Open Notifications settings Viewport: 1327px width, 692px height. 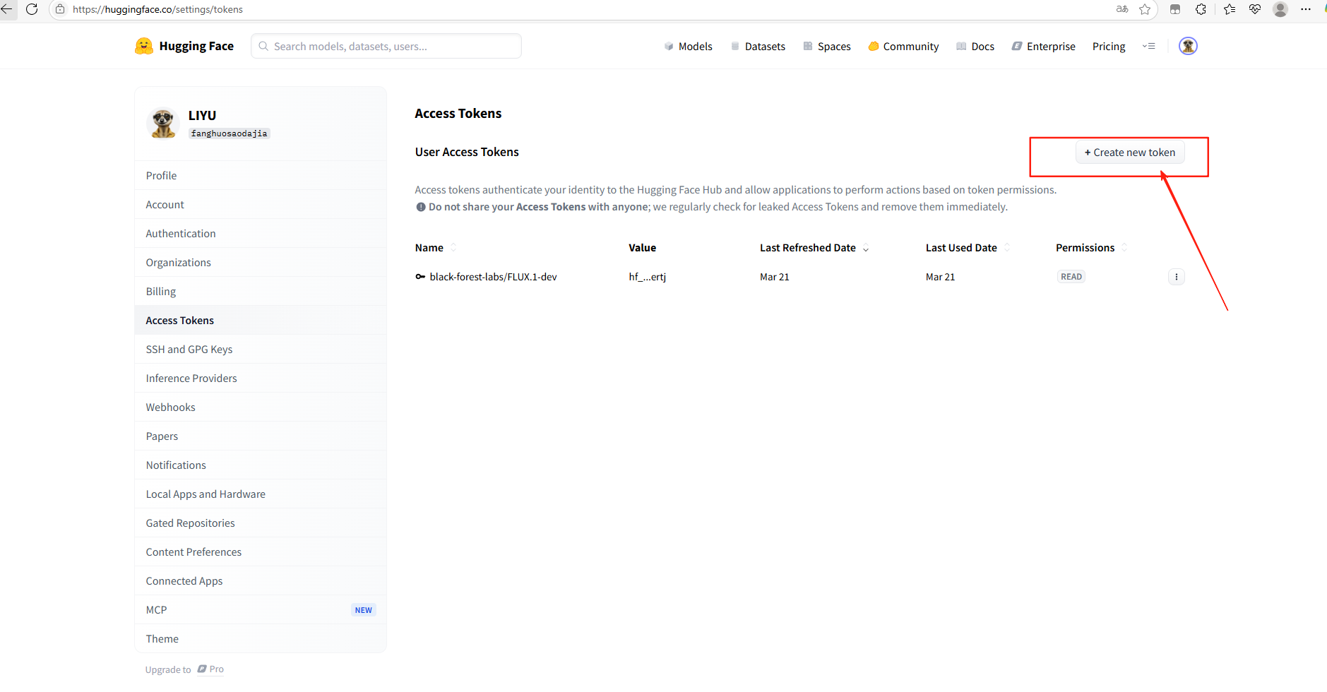(x=261, y=465)
